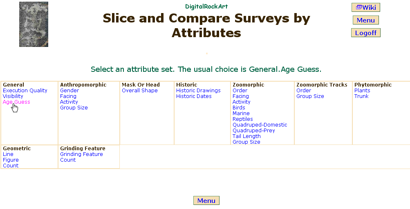Open the Execution Quality link
This screenshot has height=209, width=410.
point(25,91)
